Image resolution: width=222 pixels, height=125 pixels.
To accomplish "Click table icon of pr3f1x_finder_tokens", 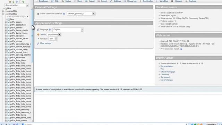I will [x=8, y=120].
